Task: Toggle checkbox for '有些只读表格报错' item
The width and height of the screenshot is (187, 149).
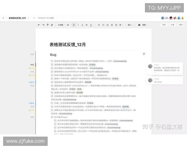Action: [x=52, y=75]
